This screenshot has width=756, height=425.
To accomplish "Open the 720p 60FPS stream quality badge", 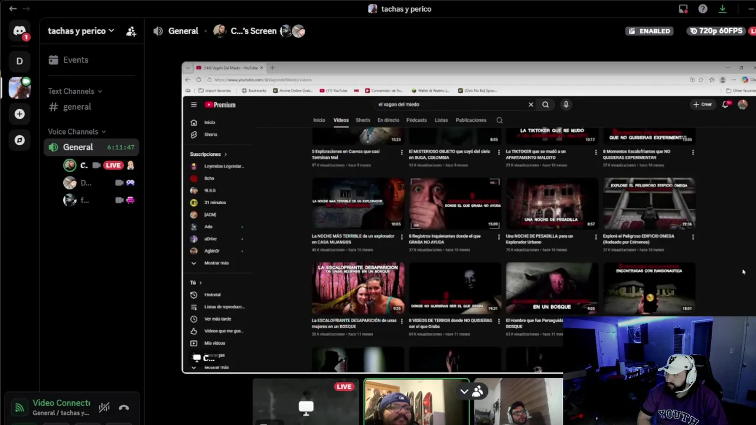I will pos(716,31).
